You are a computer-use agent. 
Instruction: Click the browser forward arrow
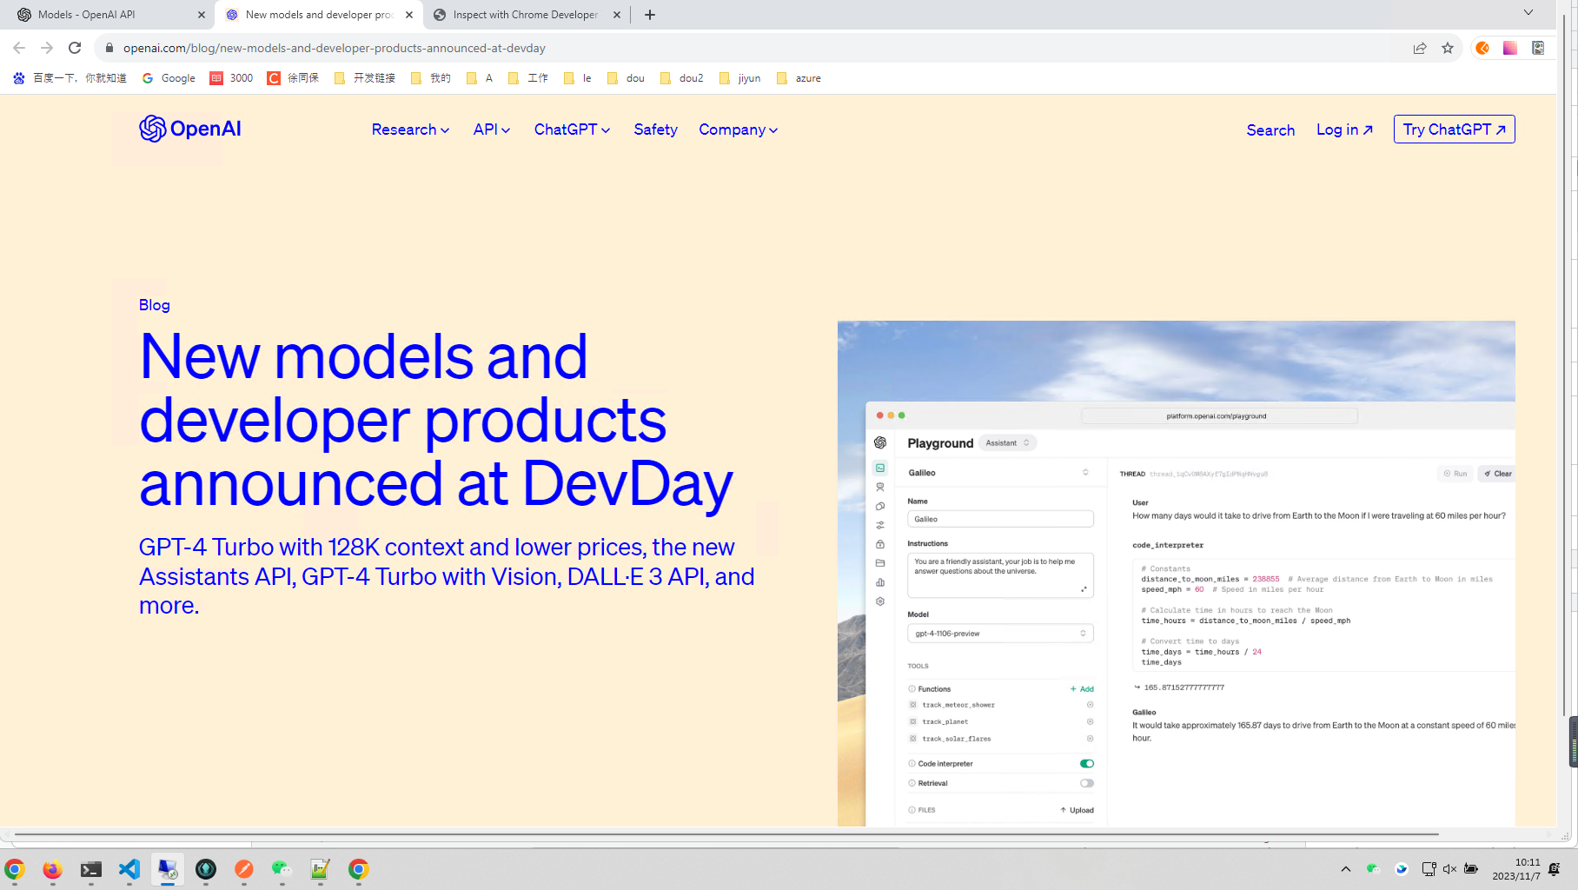tap(47, 48)
